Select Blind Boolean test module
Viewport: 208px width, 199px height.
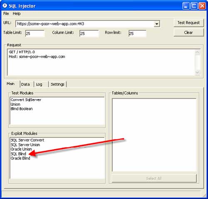(22, 109)
